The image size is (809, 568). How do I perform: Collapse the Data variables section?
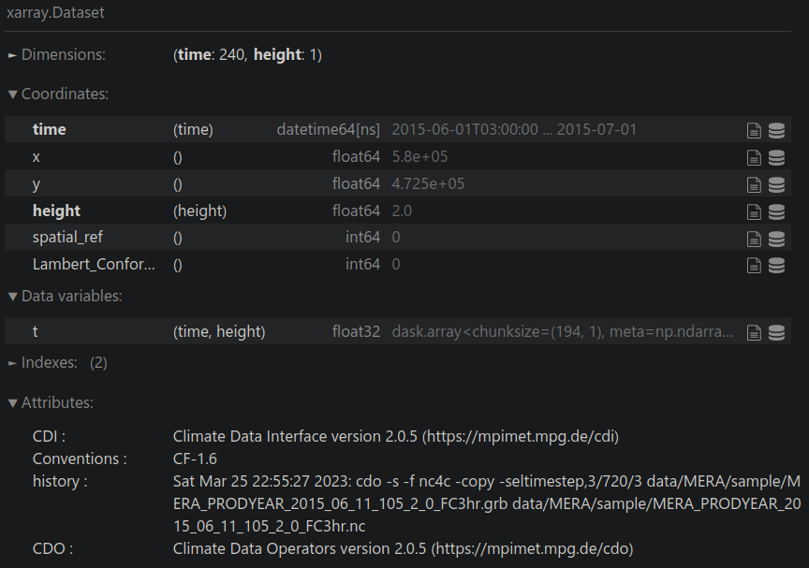(x=65, y=297)
